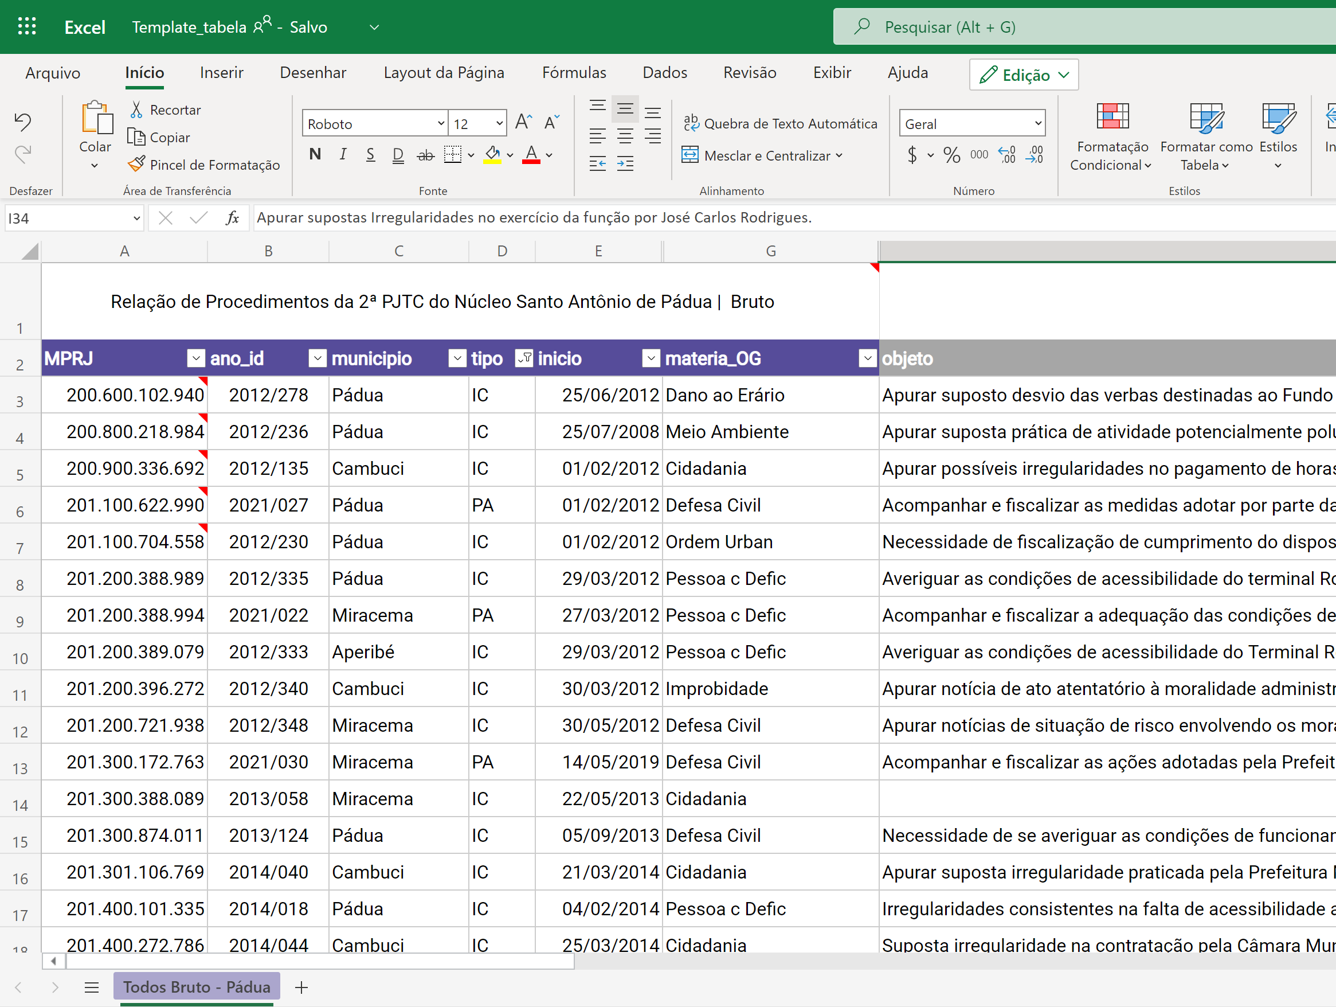The width and height of the screenshot is (1336, 1007).
Task: Click the Copiar button
Action: coord(159,138)
